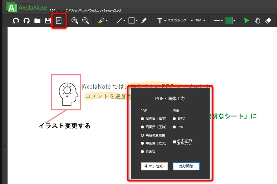Image resolution: width=277 pixels, height=184 pixels.
Task: Click the 出力開始 button to start export
Action: coord(186,166)
